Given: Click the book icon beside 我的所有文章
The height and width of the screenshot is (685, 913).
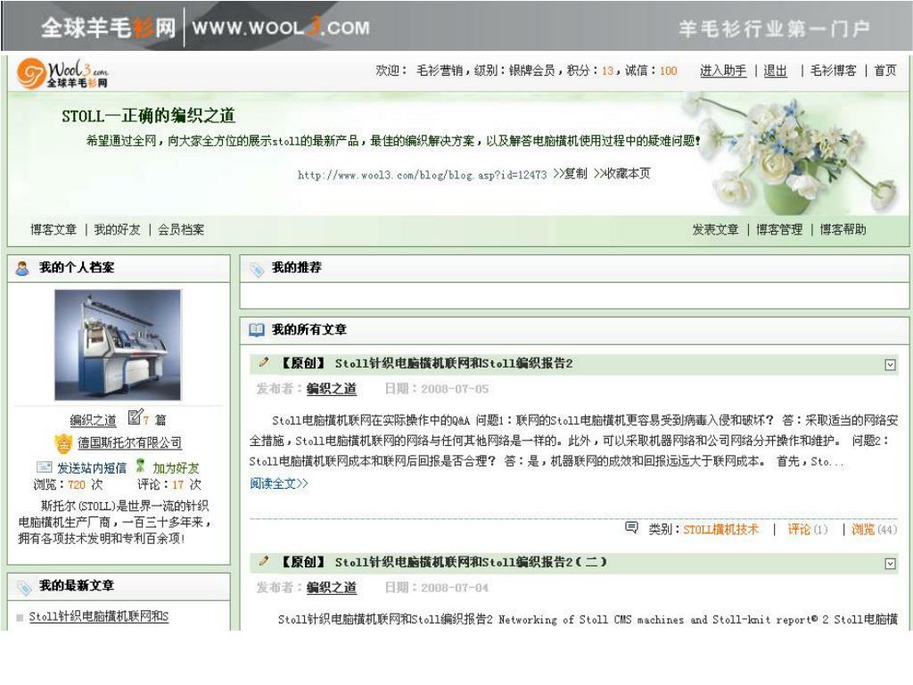Looking at the screenshot, I should tap(257, 330).
